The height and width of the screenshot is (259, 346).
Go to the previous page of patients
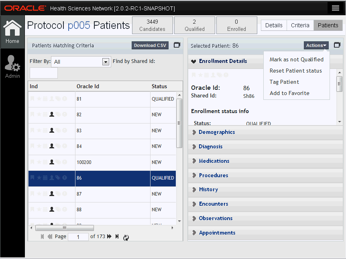click(x=50, y=237)
